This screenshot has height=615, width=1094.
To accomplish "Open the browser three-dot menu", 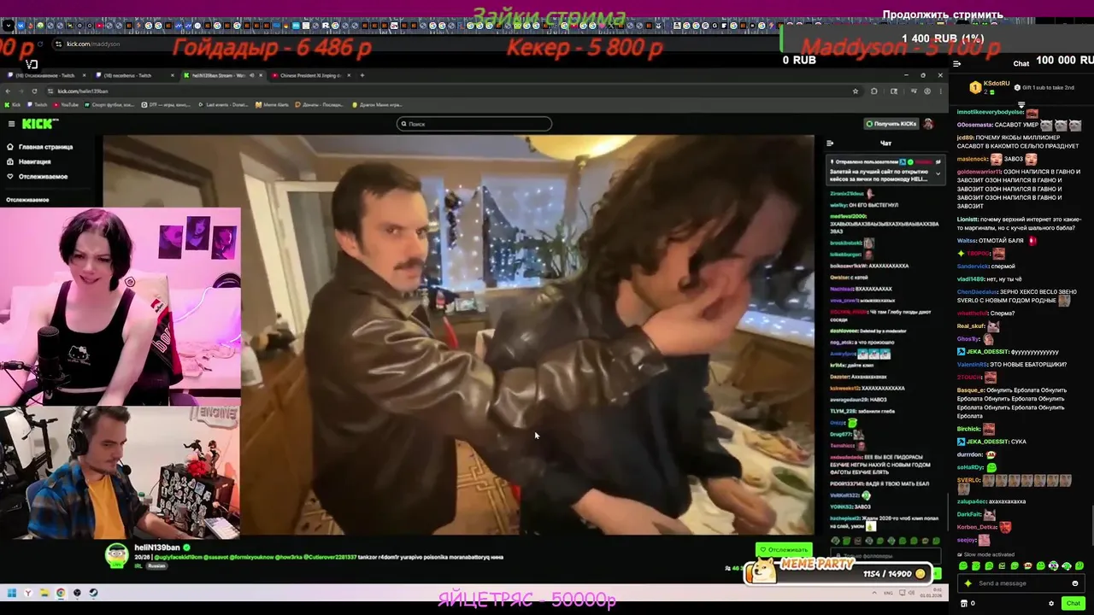I will pos(940,91).
